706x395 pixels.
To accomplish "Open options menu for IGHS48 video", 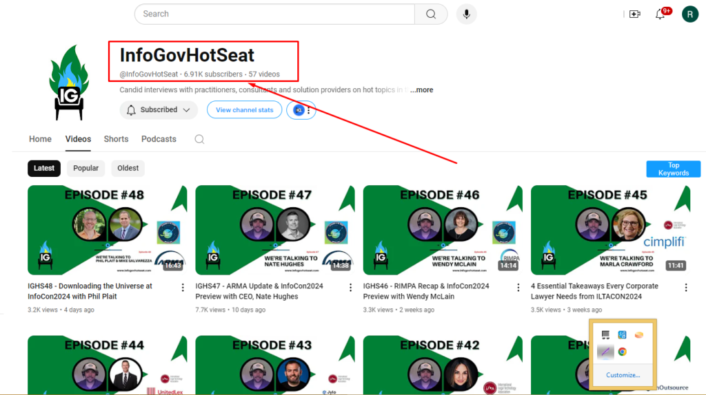I will click(183, 288).
